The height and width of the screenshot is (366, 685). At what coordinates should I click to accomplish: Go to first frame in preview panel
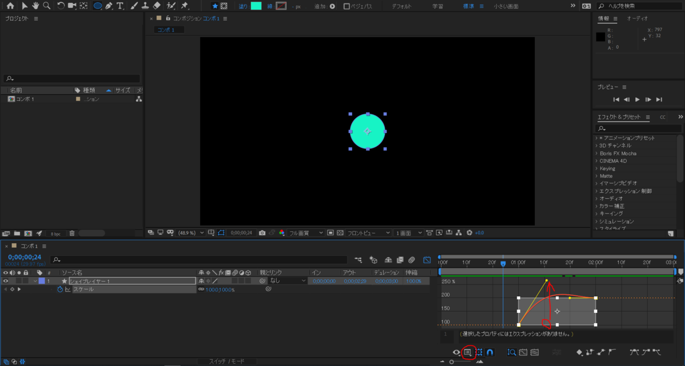pos(616,99)
